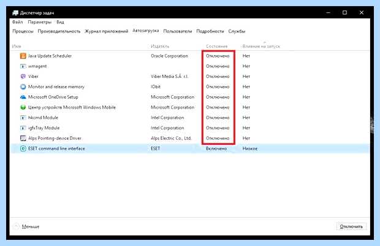Click the Отключить button

click(351, 226)
